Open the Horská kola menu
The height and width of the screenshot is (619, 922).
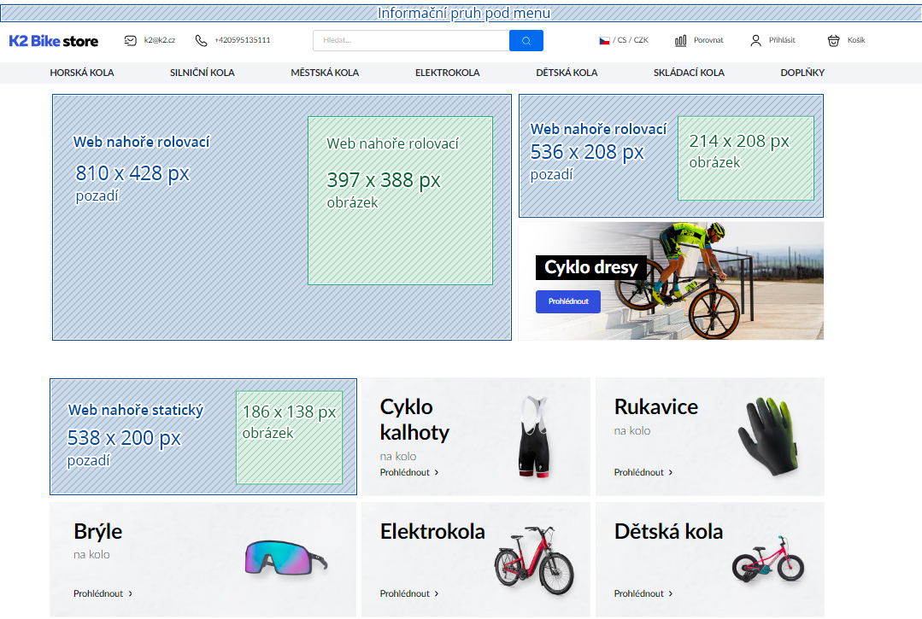[x=82, y=73]
